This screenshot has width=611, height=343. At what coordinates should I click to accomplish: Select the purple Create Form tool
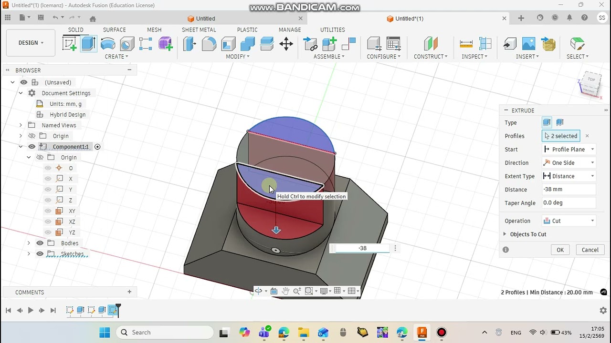(165, 44)
